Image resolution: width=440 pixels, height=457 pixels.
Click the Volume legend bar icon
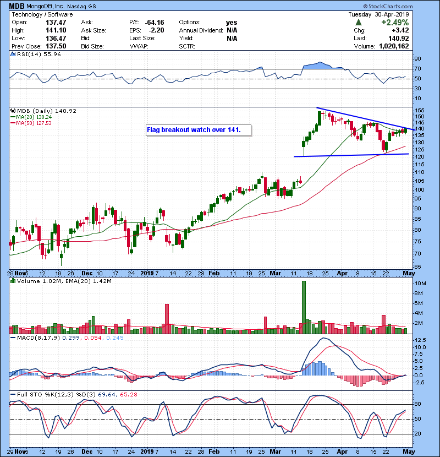click(x=13, y=282)
